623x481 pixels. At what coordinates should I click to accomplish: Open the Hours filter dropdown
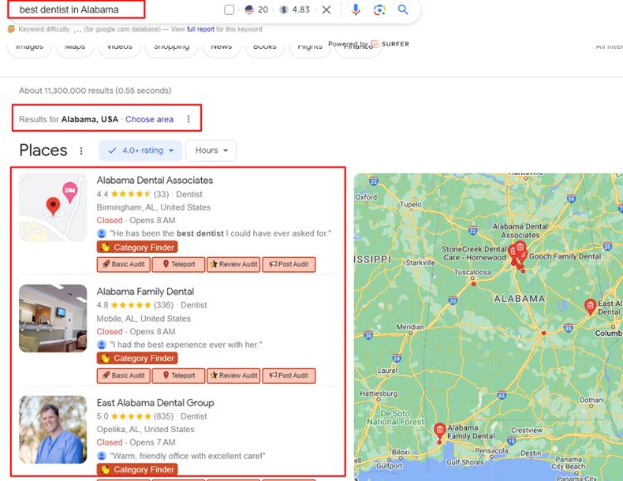[x=211, y=151]
